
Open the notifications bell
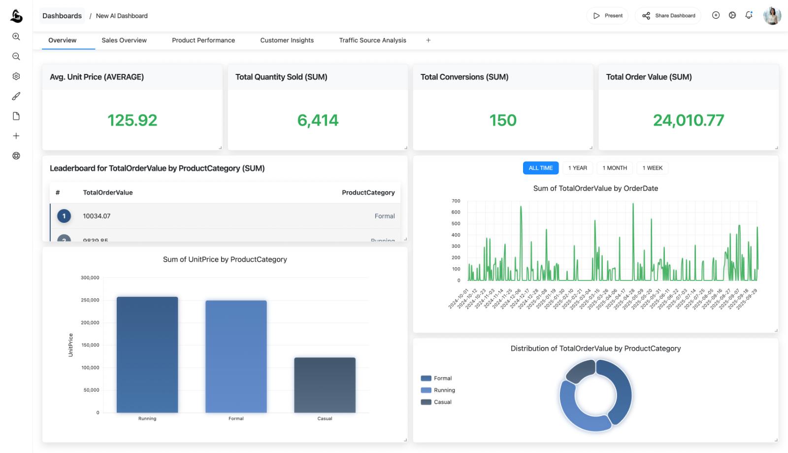coord(749,15)
